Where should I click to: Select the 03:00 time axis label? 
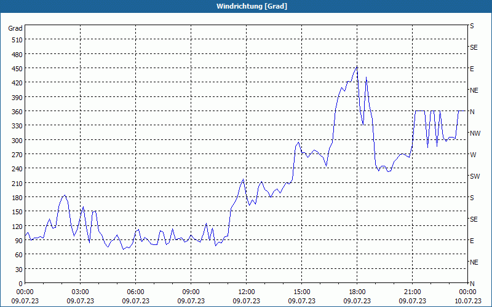click(80, 292)
